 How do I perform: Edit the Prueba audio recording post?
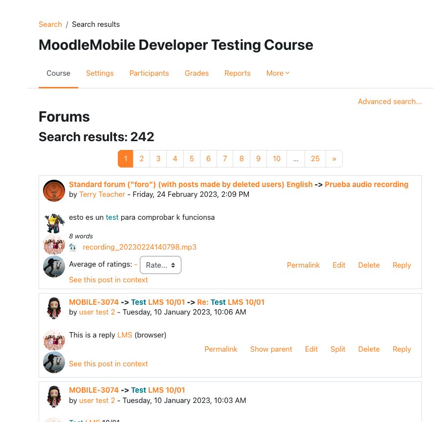point(339,265)
